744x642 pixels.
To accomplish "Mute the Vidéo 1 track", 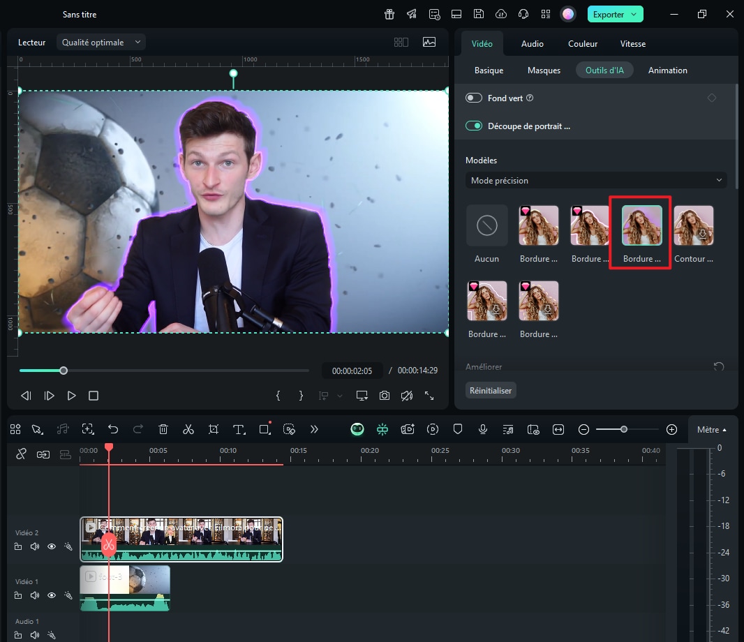I will click(35, 595).
